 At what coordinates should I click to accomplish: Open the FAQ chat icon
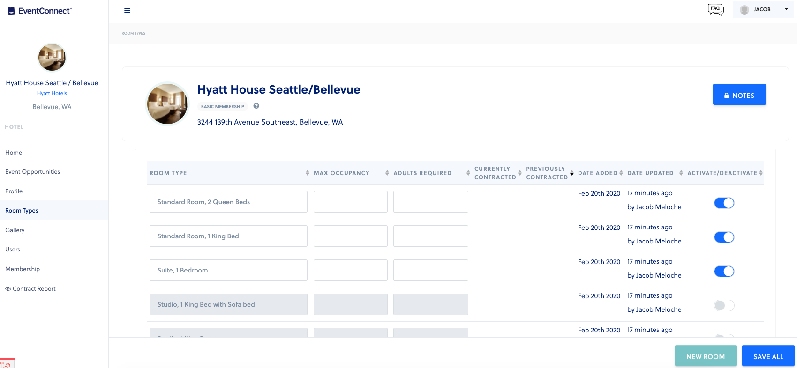tap(716, 9)
